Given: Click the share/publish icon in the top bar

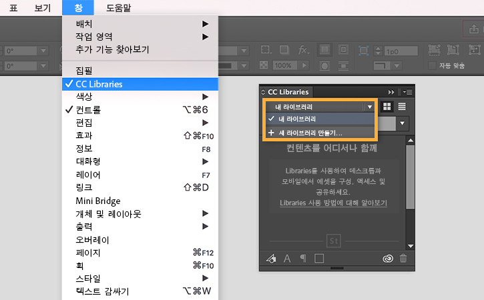Looking at the screenshot, I should pyautogui.click(x=474, y=29).
